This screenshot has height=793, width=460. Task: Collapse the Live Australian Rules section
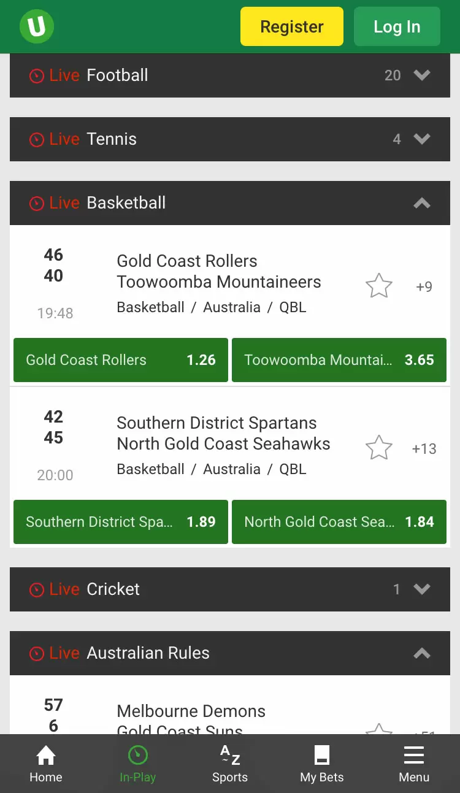coord(230,653)
